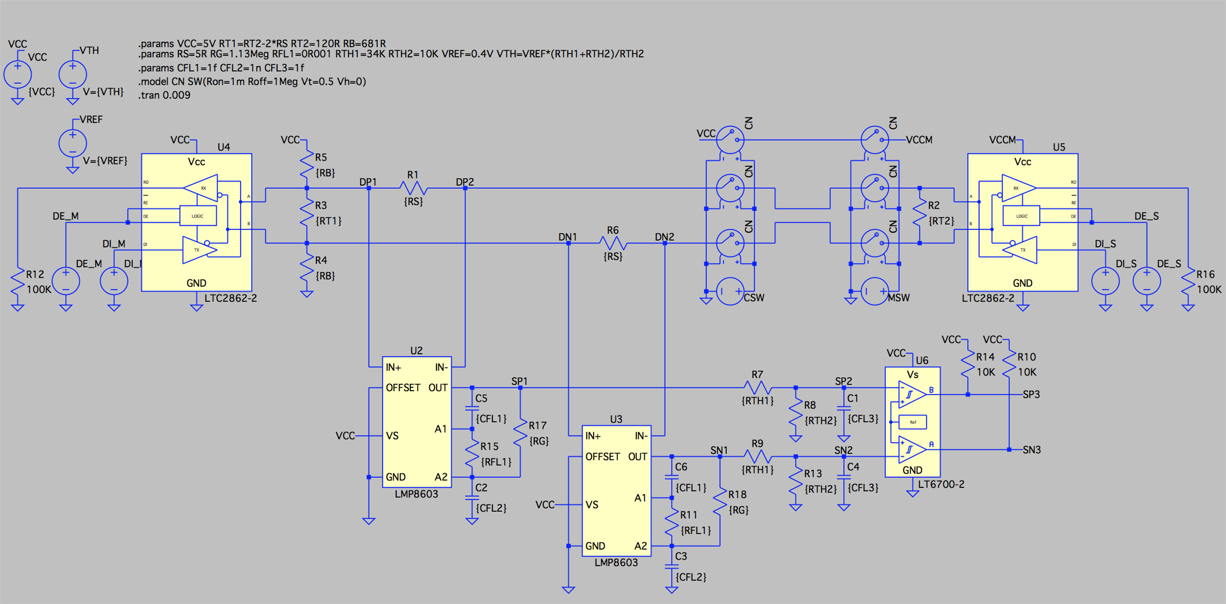Click the '.params VCC=5V RT1=RT2-2*RS' directive
This screenshot has height=604, width=1226.
[262, 44]
